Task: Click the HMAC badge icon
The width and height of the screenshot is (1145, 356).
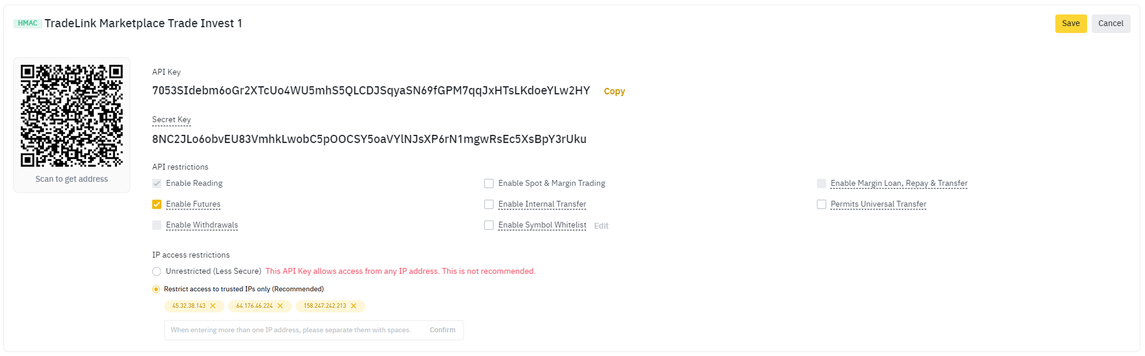Action: click(x=27, y=23)
